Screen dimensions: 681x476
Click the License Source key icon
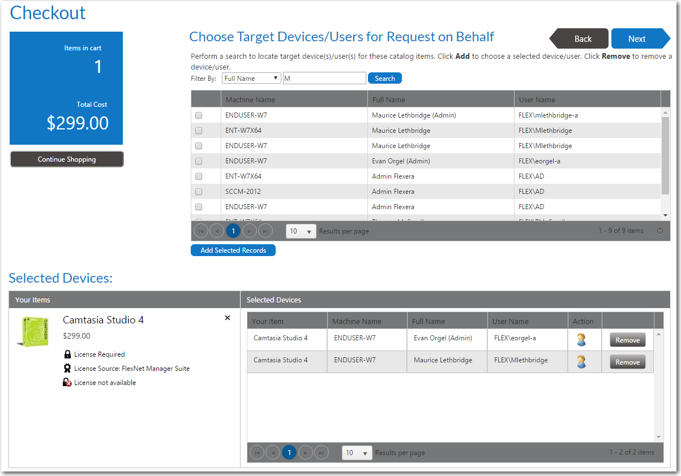[68, 369]
